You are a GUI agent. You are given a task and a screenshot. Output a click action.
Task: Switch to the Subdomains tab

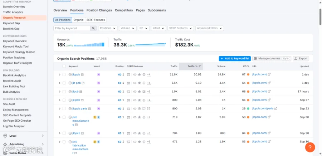[157, 10]
